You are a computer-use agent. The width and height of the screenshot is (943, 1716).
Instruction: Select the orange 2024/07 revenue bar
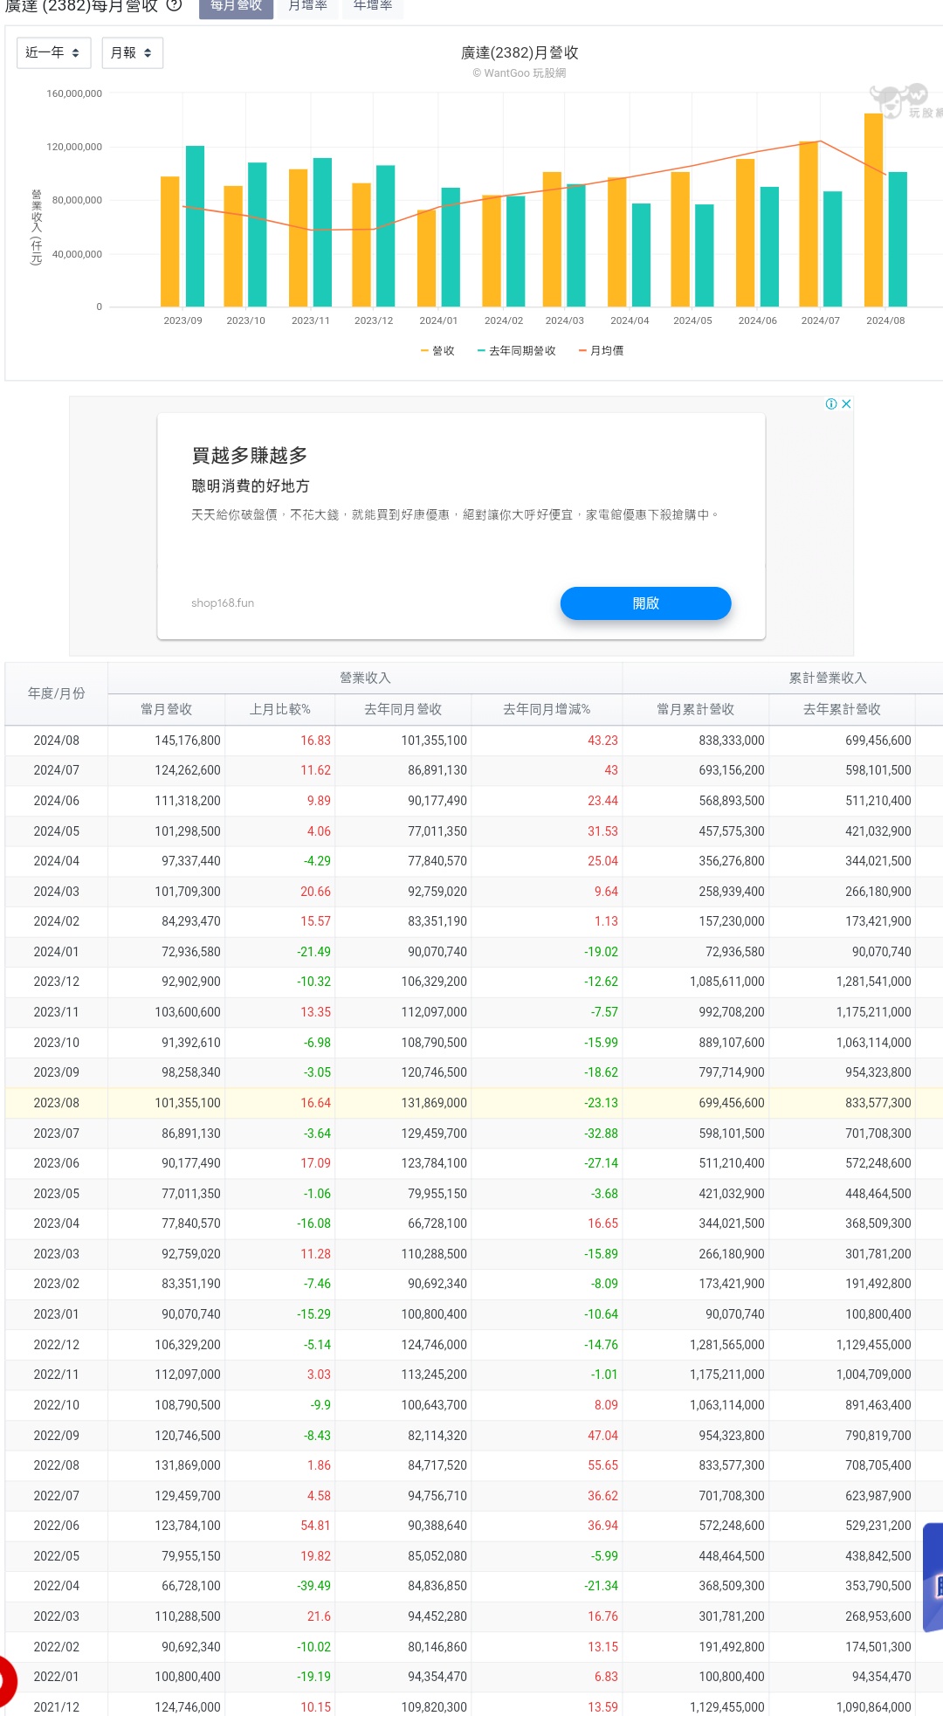[x=809, y=224]
